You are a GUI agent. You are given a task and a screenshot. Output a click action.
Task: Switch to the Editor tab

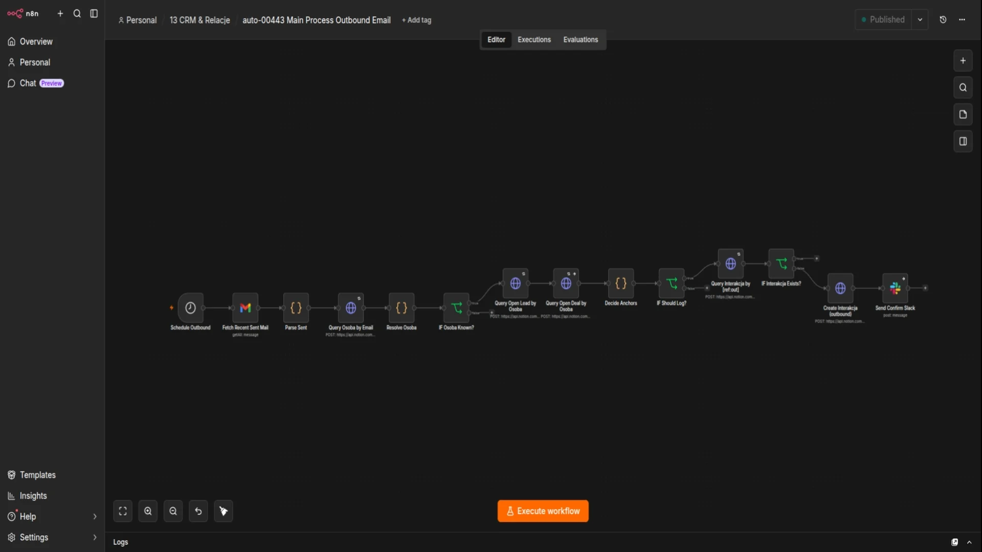click(x=496, y=40)
